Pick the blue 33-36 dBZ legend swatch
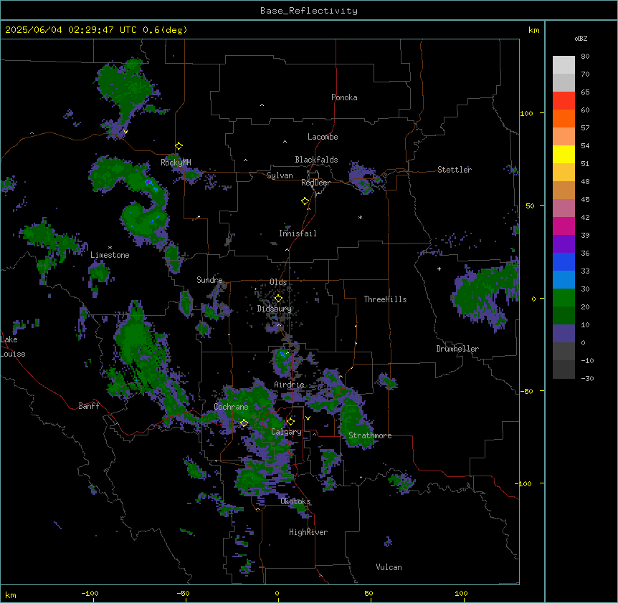The height and width of the screenshot is (603, 618). point(564,261)
